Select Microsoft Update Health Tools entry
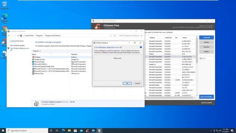 44,66
